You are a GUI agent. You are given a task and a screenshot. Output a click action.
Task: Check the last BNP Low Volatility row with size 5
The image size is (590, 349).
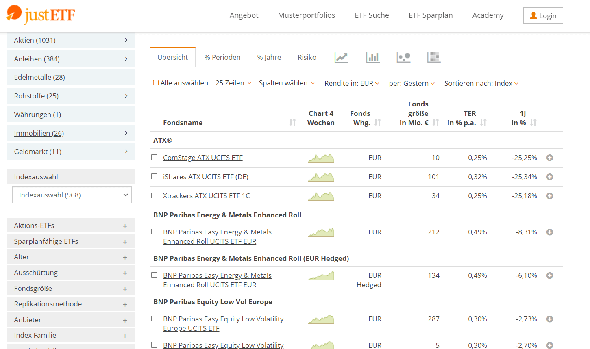click(x=154, y=345)
